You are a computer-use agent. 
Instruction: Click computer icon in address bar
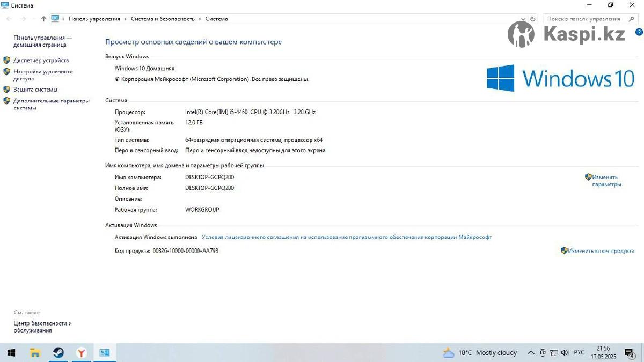coord(55,18)
